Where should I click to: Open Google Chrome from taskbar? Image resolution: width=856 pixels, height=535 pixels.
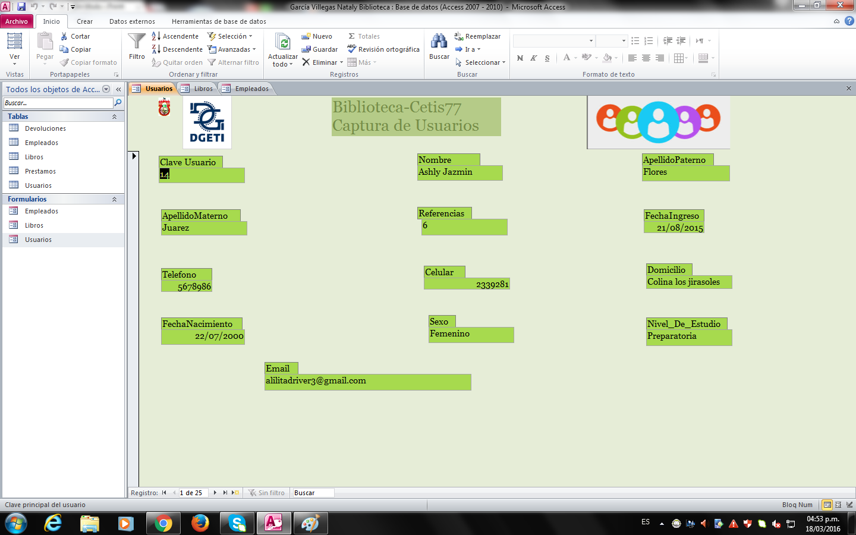click(163, 523)
